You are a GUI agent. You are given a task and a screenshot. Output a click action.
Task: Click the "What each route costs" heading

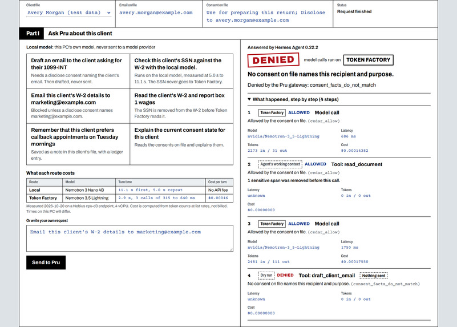click(50, 173)
